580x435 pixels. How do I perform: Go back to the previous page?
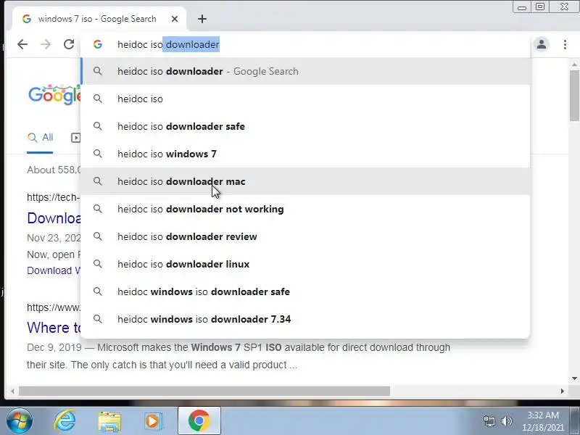coord(22,44)
